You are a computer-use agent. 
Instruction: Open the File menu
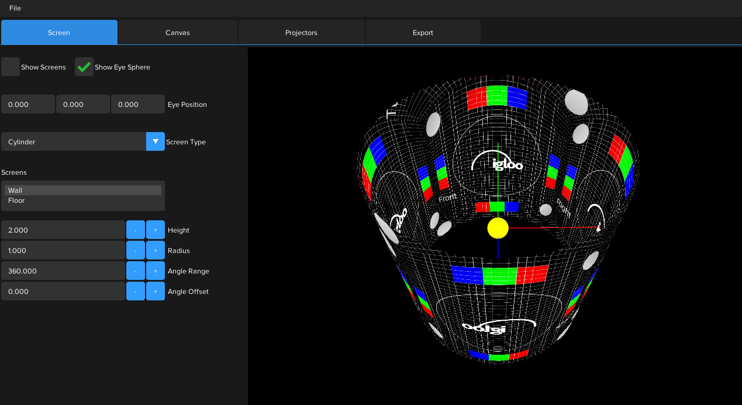tap(15, 8)
